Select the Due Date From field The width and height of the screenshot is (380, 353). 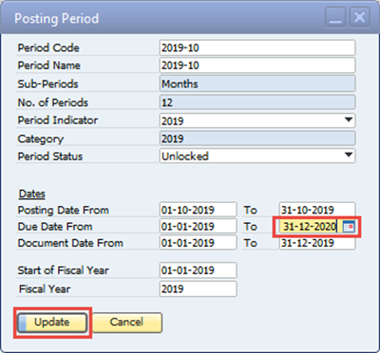[199, 227]
